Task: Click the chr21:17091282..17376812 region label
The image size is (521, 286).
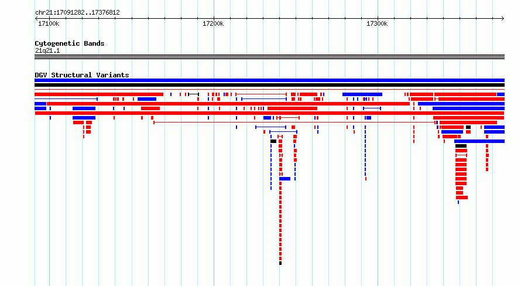Action: (77, 13)
